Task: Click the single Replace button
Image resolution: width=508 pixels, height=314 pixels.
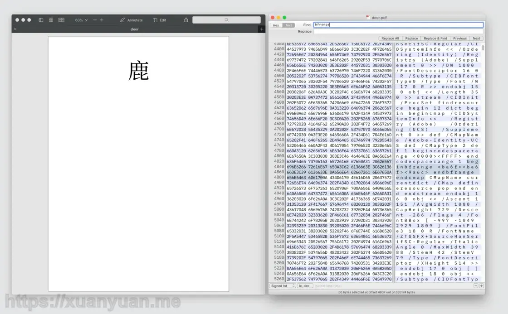Action: click(x=411, y=38)
